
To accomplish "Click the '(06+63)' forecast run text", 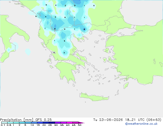I will coord(154,120).
